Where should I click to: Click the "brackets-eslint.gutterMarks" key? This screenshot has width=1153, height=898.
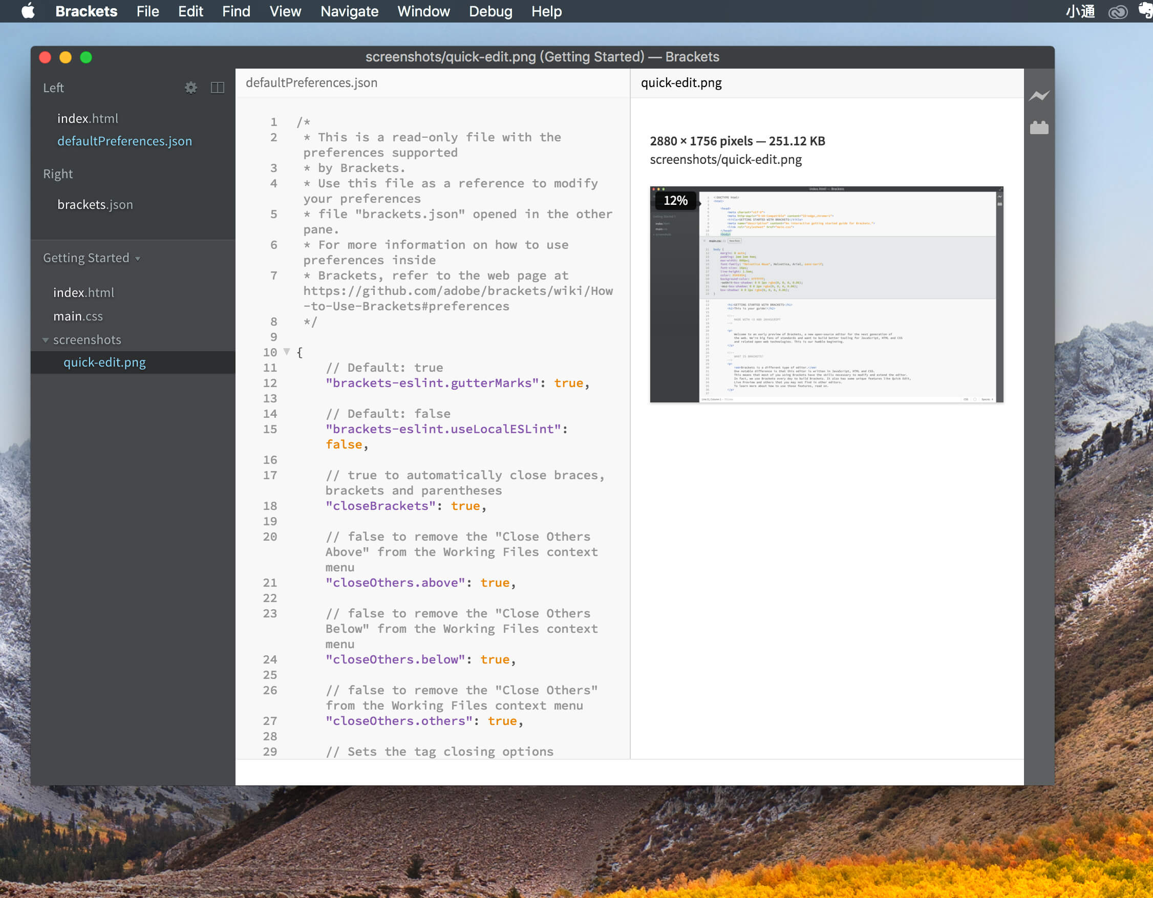(x=432, y=383)
